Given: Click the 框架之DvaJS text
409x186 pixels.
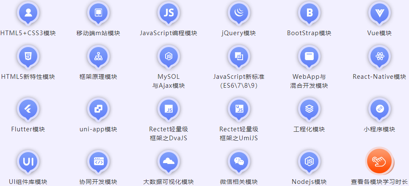Looking at the screenshot, I should (169, 138).
